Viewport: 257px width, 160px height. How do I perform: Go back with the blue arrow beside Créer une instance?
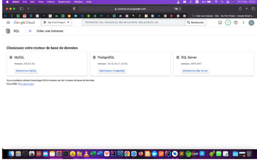[x=30, y=31]
